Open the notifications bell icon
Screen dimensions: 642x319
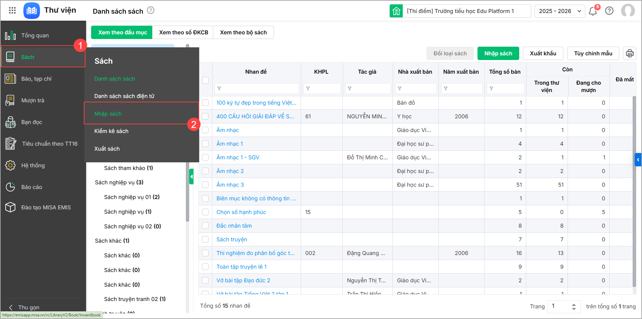click(593, 11)
